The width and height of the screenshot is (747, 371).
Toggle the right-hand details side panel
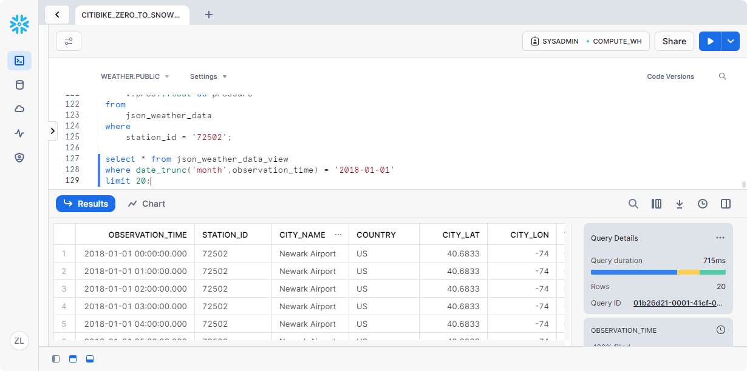click(726, 204)
